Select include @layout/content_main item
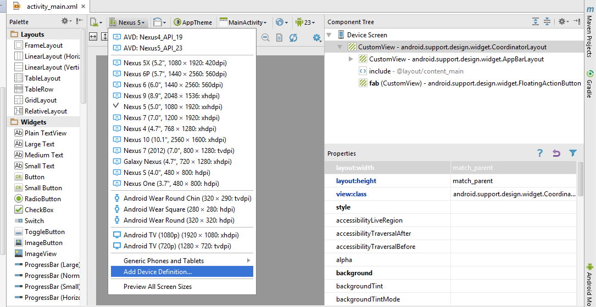 [411, 71]
